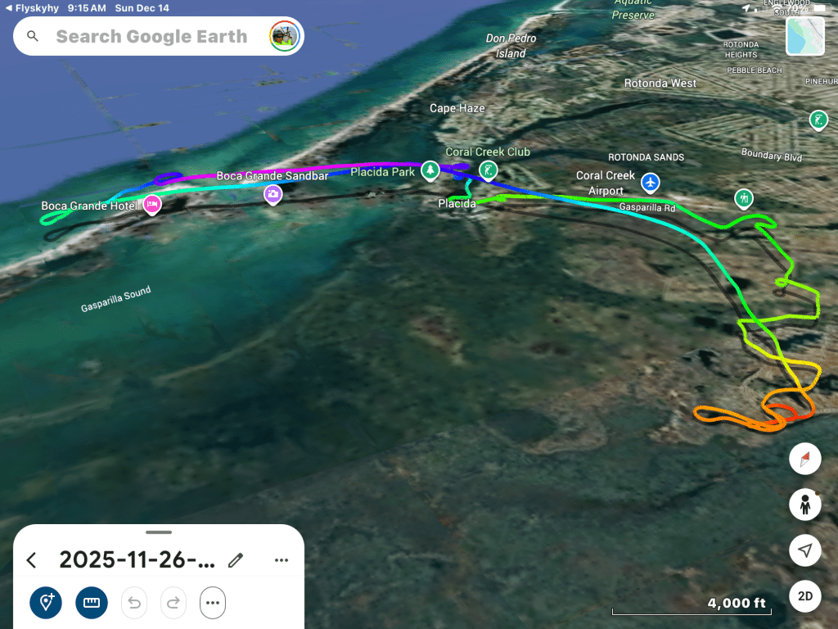Click in the Search Google Earth field
838x629 pixels.
151,36
